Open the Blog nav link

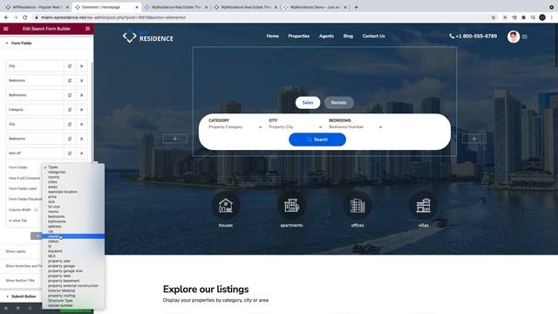pos(348,36)
